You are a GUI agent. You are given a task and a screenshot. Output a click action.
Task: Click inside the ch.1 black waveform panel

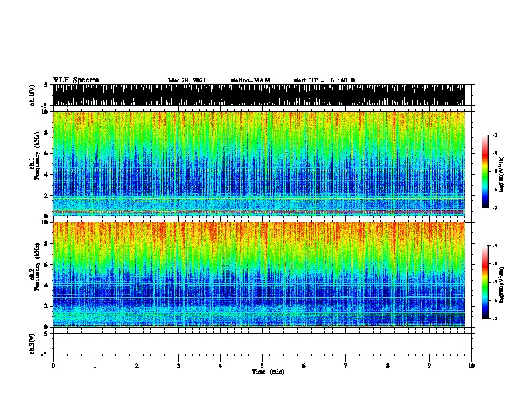click(x=258, y=95)
